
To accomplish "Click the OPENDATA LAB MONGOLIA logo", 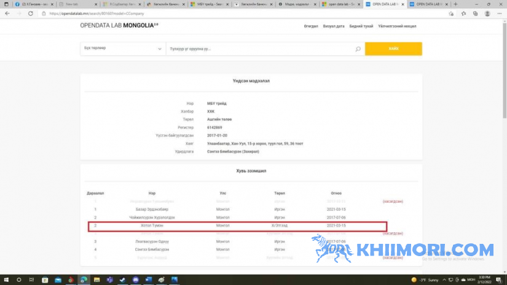I will [119, 26].
